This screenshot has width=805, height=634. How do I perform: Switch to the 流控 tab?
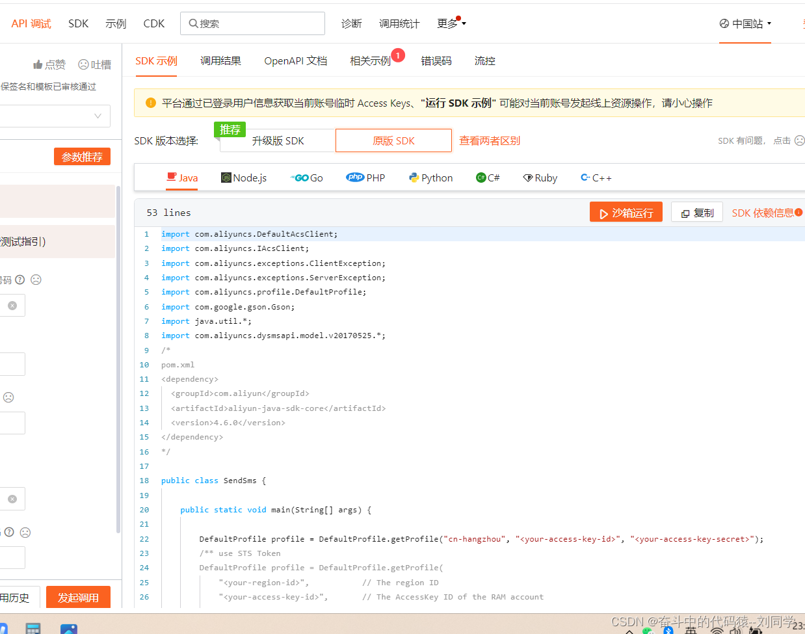coord(485,60)
